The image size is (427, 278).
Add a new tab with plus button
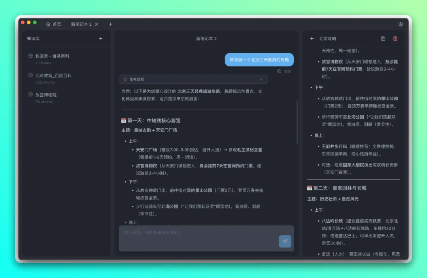pos(110,24)
